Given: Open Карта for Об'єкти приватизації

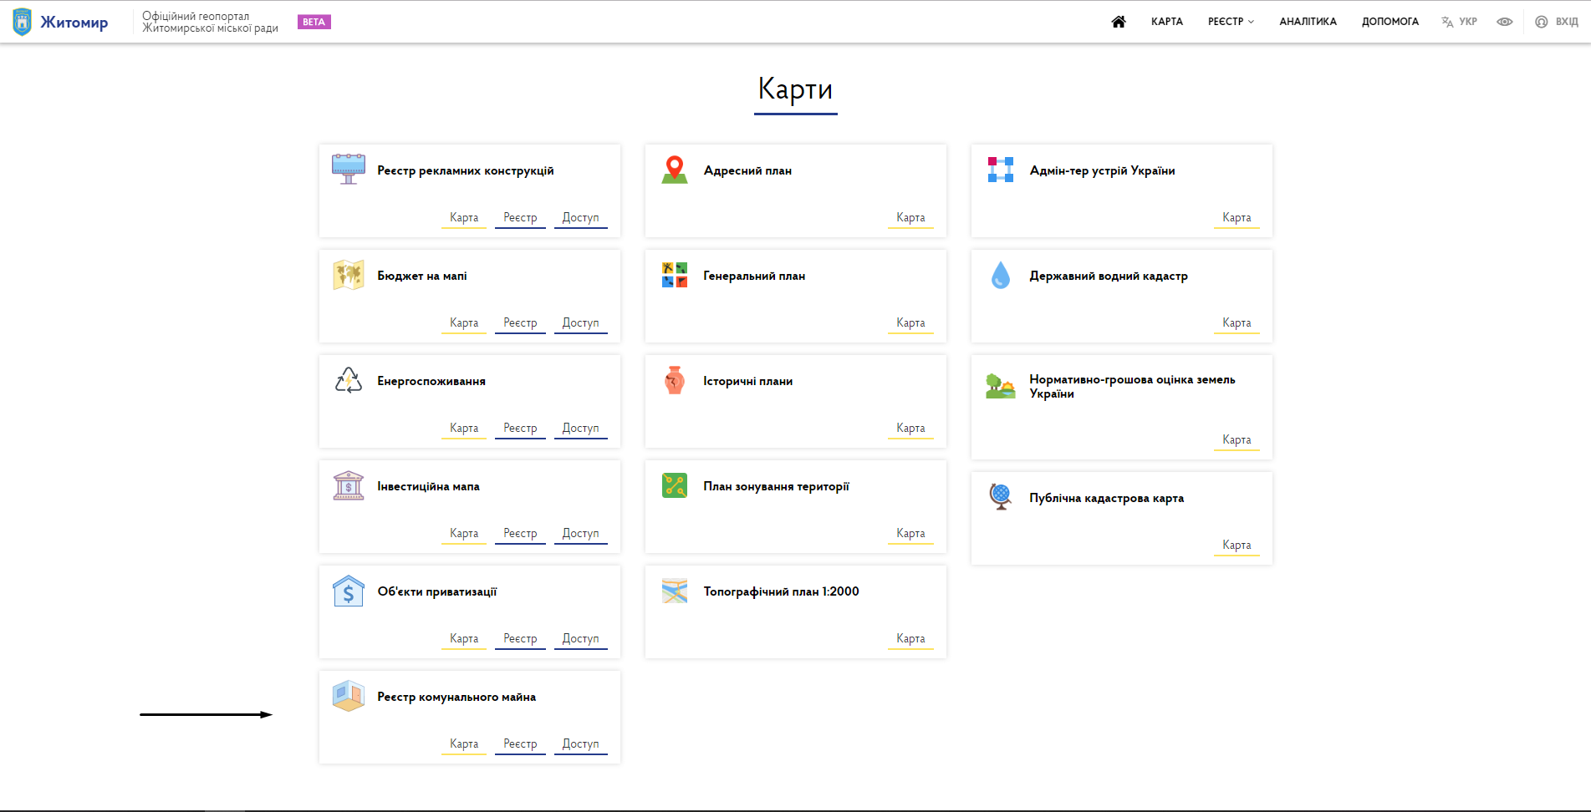Looking at the screenshot, I should [464, 639].
